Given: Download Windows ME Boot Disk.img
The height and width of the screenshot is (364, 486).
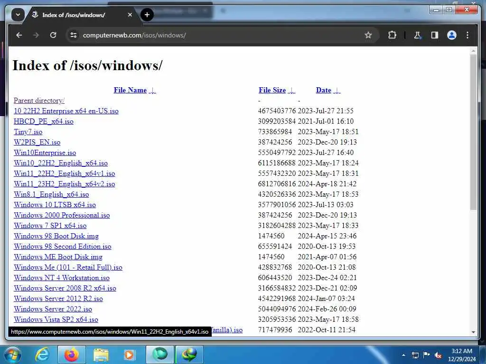Looking at the screenshot, I should [58, 257].
